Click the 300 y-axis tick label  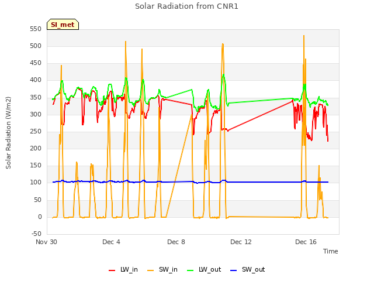(36, 115)
